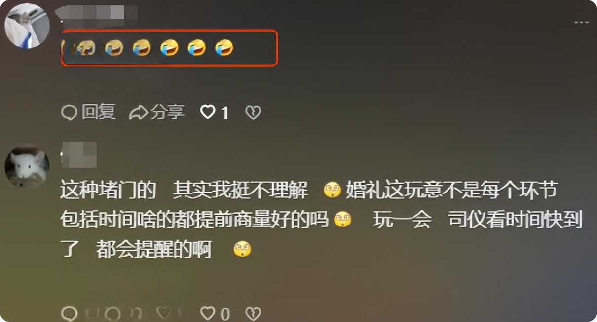Click the share arrow icon beside 分享
This screenshot has height=322, width=597.
139,113
